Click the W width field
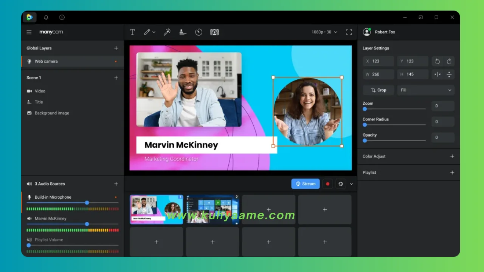 [379, 74]
